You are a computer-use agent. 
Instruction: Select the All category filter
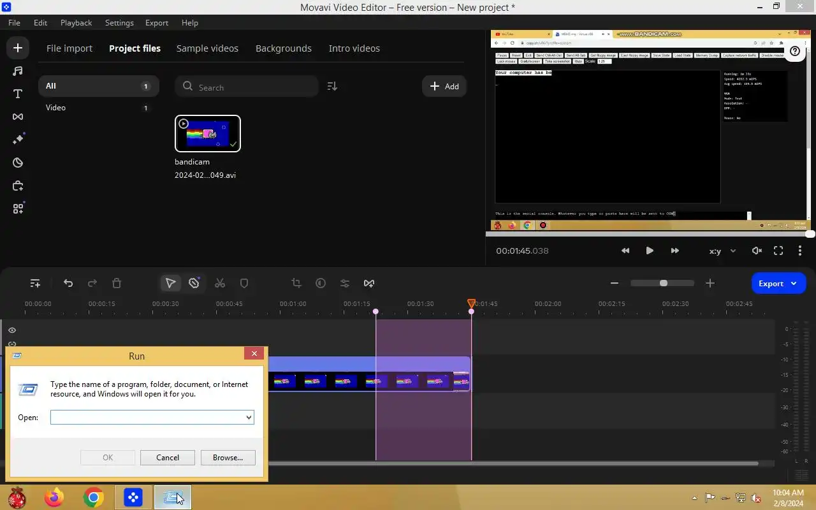coord(98,86)
